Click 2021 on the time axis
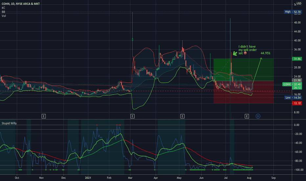The height and width of the screenshot is (181, 306). (88, 178)
